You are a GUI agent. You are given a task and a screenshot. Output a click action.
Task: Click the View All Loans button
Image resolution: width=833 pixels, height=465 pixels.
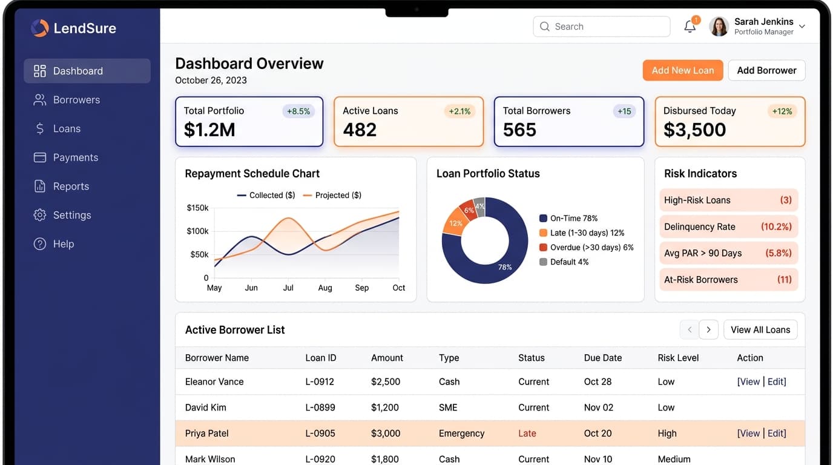[x=760, y=330]
